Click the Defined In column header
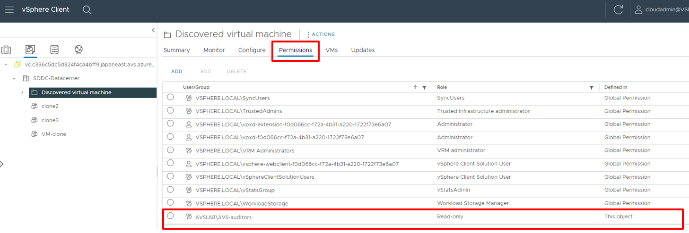Screen dimensions: 689x233 click(616, 87)
